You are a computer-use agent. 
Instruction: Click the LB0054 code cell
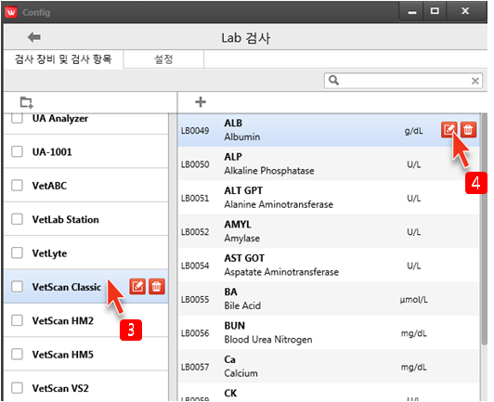click(195, 266)
